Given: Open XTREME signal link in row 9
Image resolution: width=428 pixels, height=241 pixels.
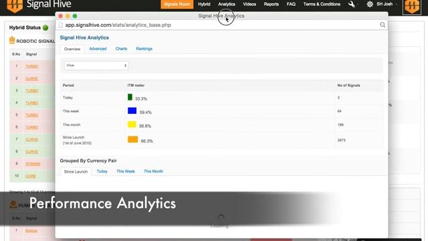Looking at the screenshot, I should pos(33,164).
